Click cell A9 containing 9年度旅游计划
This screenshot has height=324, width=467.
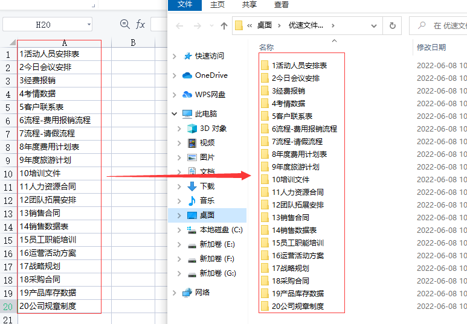(64, 160)
